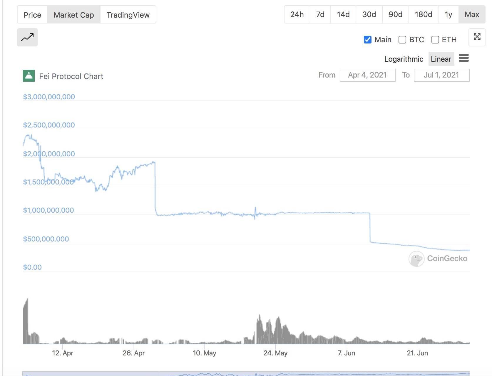The height and width of the screenshot is (376, 492).
Task: Choose the Max time range
Action: [x=472, y=14]
